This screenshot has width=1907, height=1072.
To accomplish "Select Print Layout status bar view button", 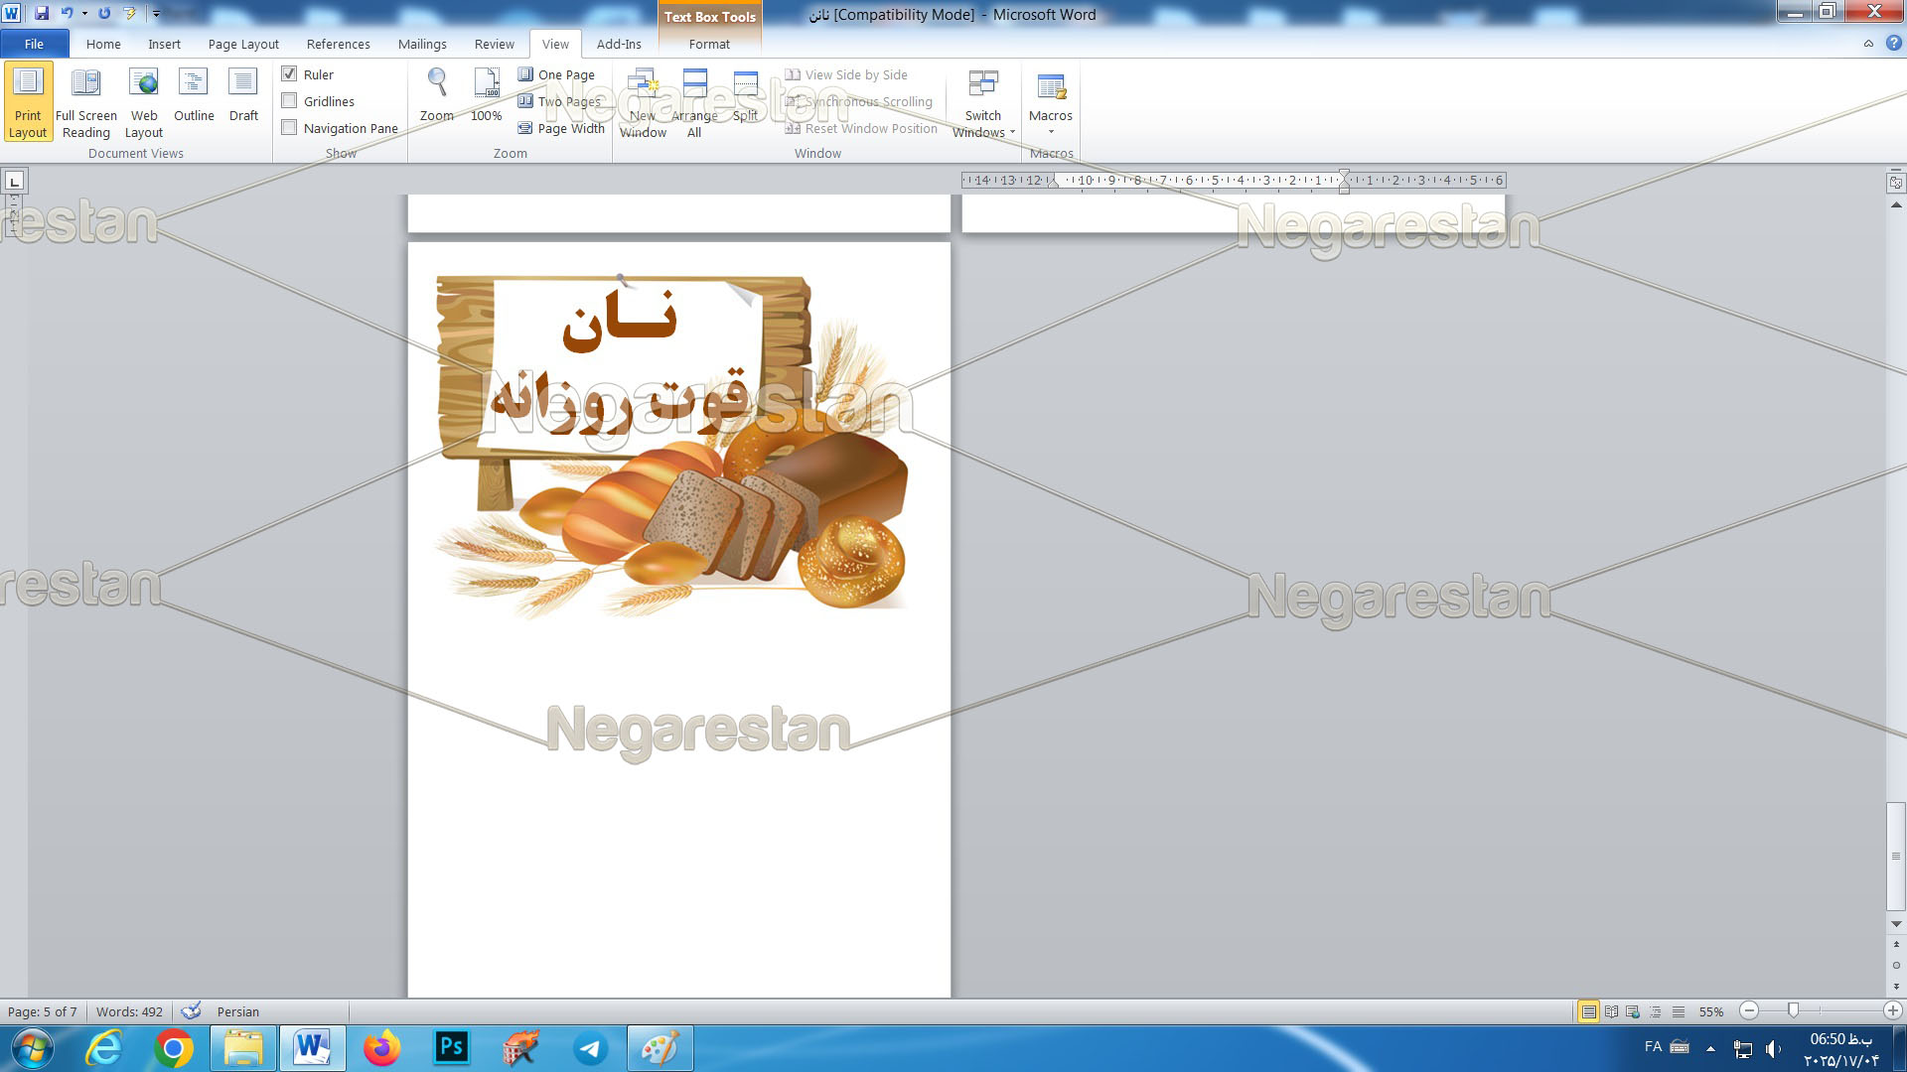I will pos(1588,1011).
